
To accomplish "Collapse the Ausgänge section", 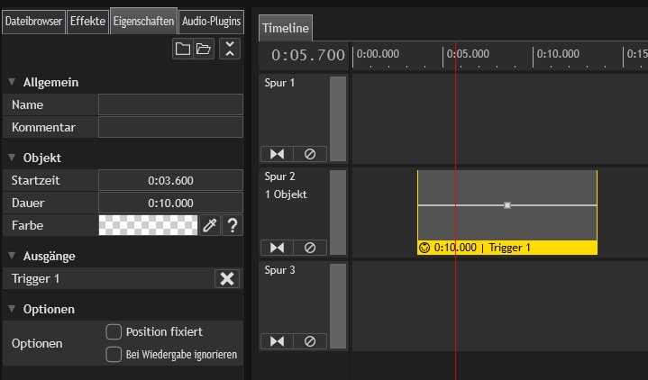I will click(12, 256).
